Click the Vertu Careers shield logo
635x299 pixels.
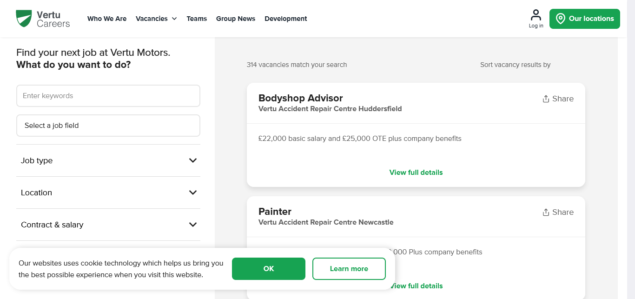pyautogui.click(x=24, y=19)
